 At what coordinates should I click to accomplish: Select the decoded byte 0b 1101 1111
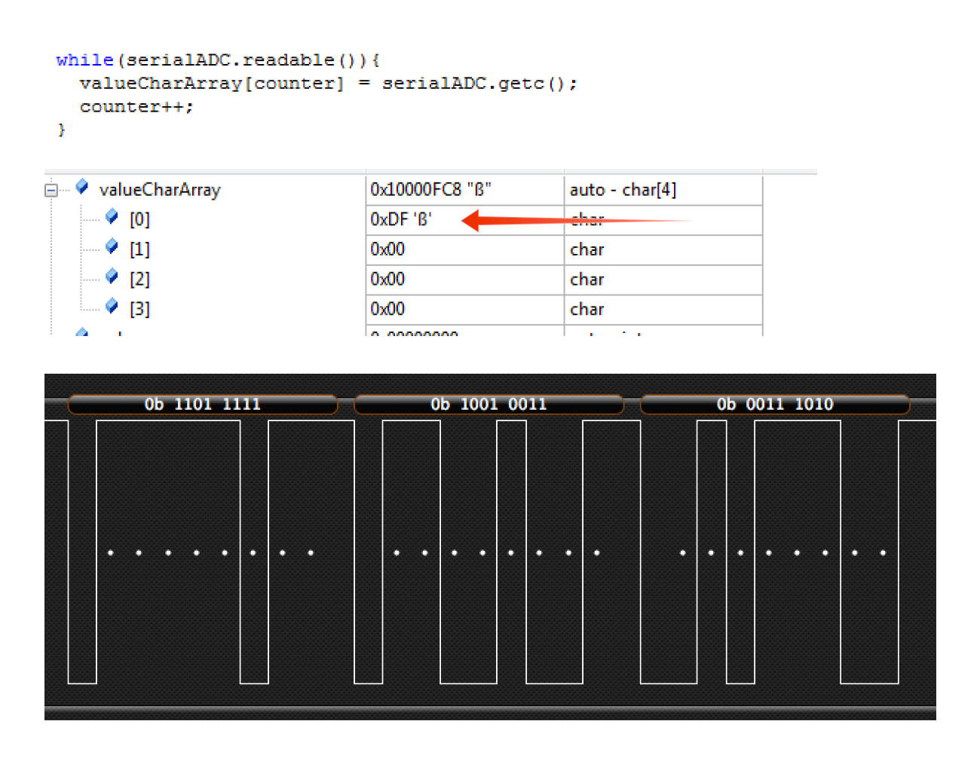tap(202, 405)
